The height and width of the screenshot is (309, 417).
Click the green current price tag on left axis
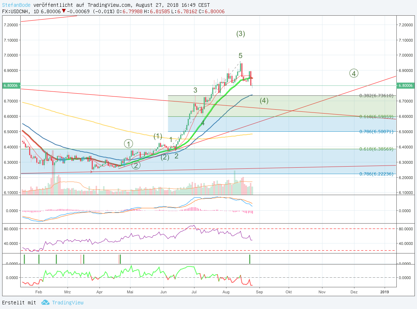pyautogui.click(x=11, y=85)
